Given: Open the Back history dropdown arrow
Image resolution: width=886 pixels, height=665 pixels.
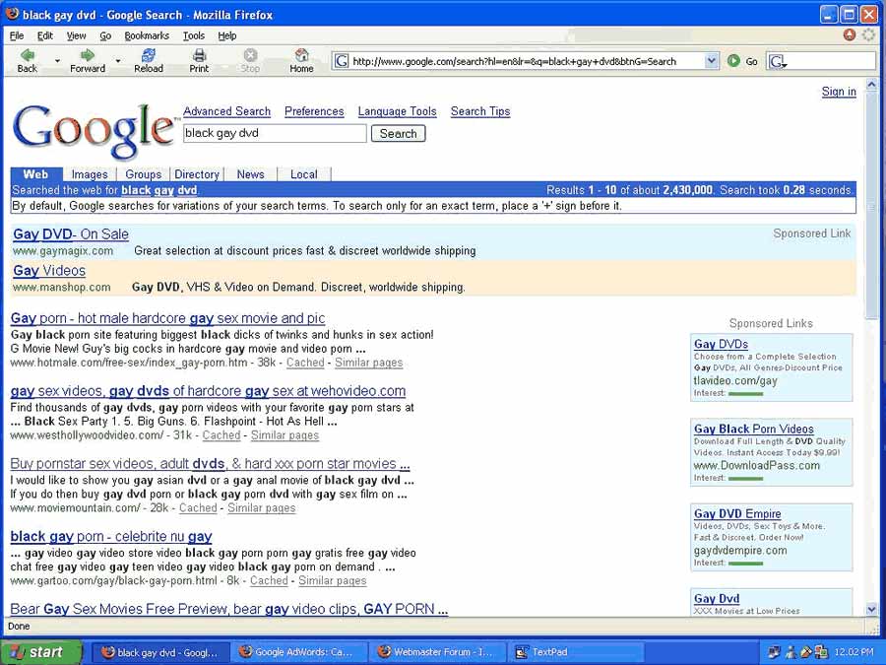Looking at the screenshot, I should (57, 60).
